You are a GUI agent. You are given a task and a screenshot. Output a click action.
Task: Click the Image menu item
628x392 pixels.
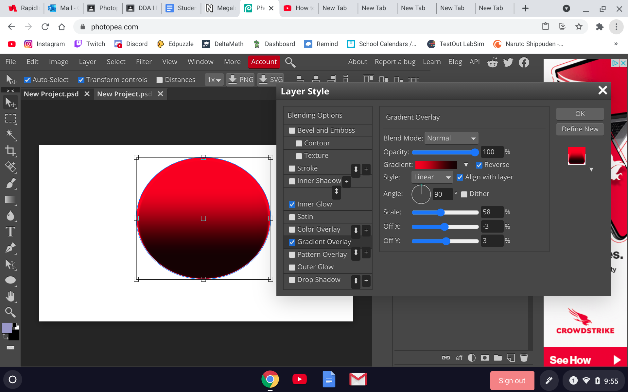pos(58,62)
